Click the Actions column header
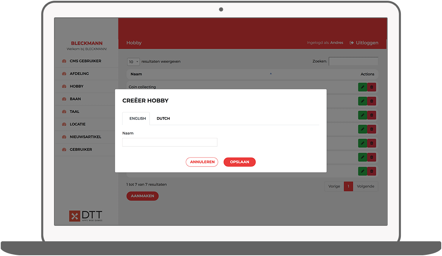 (x=367, y=74)
